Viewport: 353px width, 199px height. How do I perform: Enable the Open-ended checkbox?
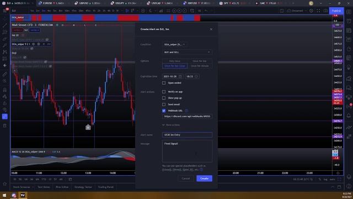point(164,83)
